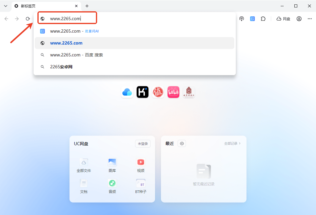
Task: Toggle visibility of recent records with the eye icon
Action: [181, 143]
